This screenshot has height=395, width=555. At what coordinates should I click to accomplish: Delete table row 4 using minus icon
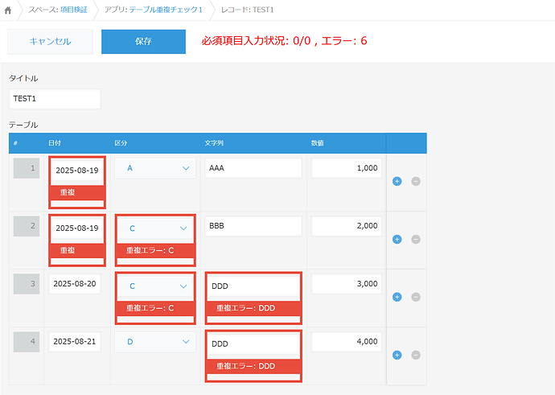[416, 355]
